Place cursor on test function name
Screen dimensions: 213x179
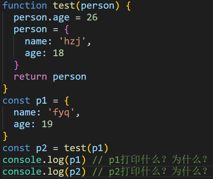pyautogui.click(x=64, y=5)
